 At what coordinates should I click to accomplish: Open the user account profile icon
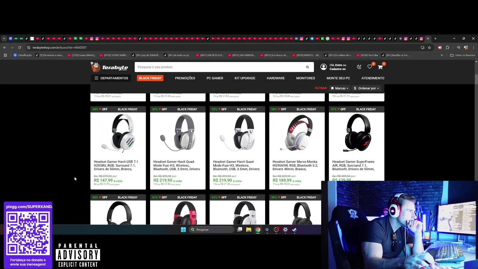323,67
